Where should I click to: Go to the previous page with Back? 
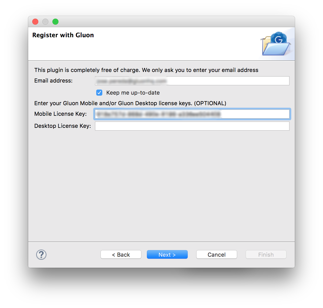pyautogui.click(x=121, y=255)
